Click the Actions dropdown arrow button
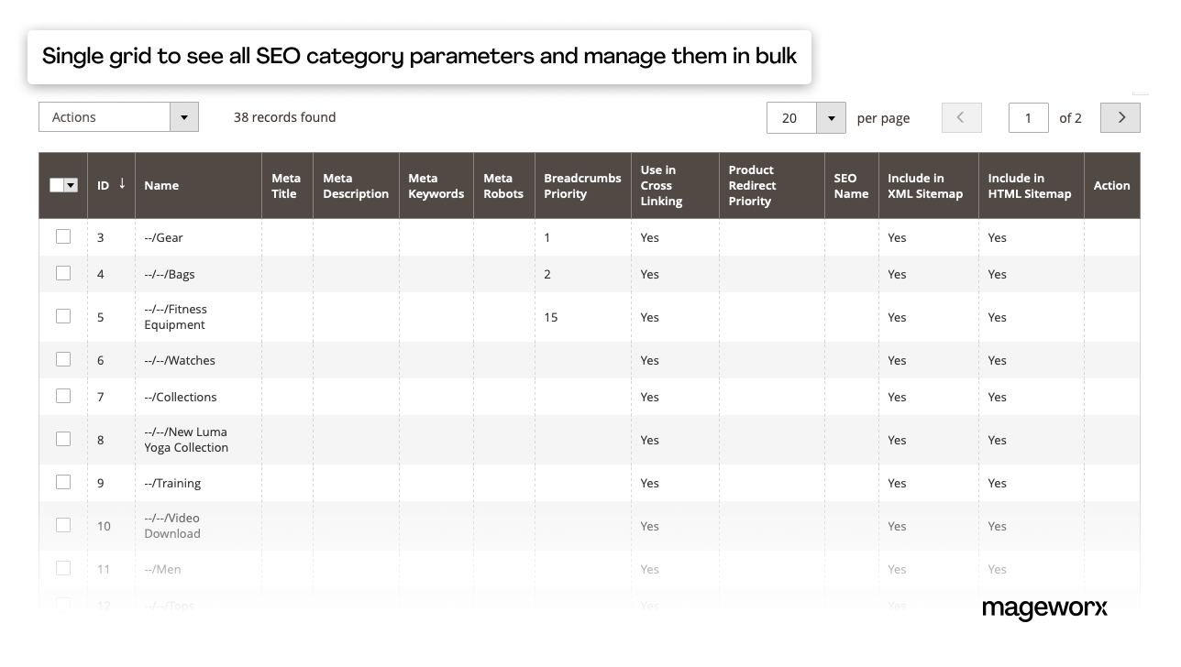 183,116
